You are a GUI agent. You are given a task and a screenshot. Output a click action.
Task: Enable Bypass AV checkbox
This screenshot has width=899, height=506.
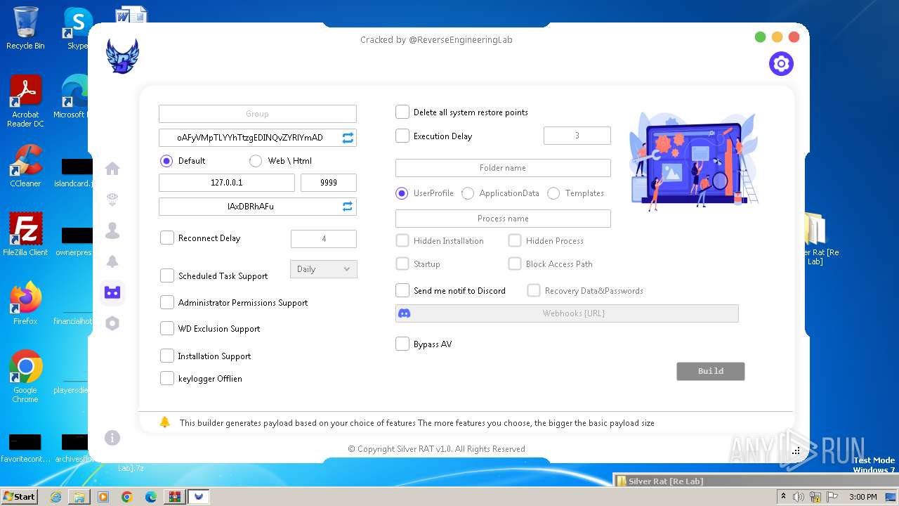[x=402, y=344]
